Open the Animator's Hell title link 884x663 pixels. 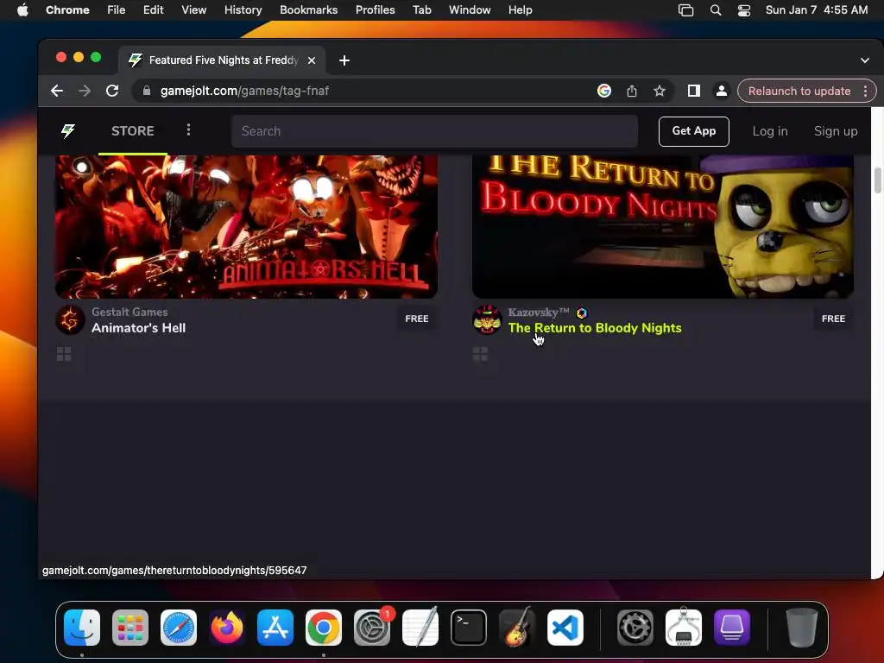(x=138, y=327)
